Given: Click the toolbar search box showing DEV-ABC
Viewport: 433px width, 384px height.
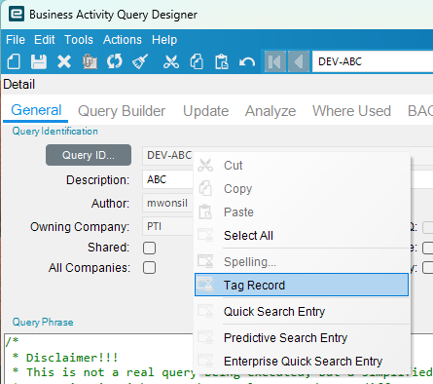Looking at the screenshot, I should 373,61.
